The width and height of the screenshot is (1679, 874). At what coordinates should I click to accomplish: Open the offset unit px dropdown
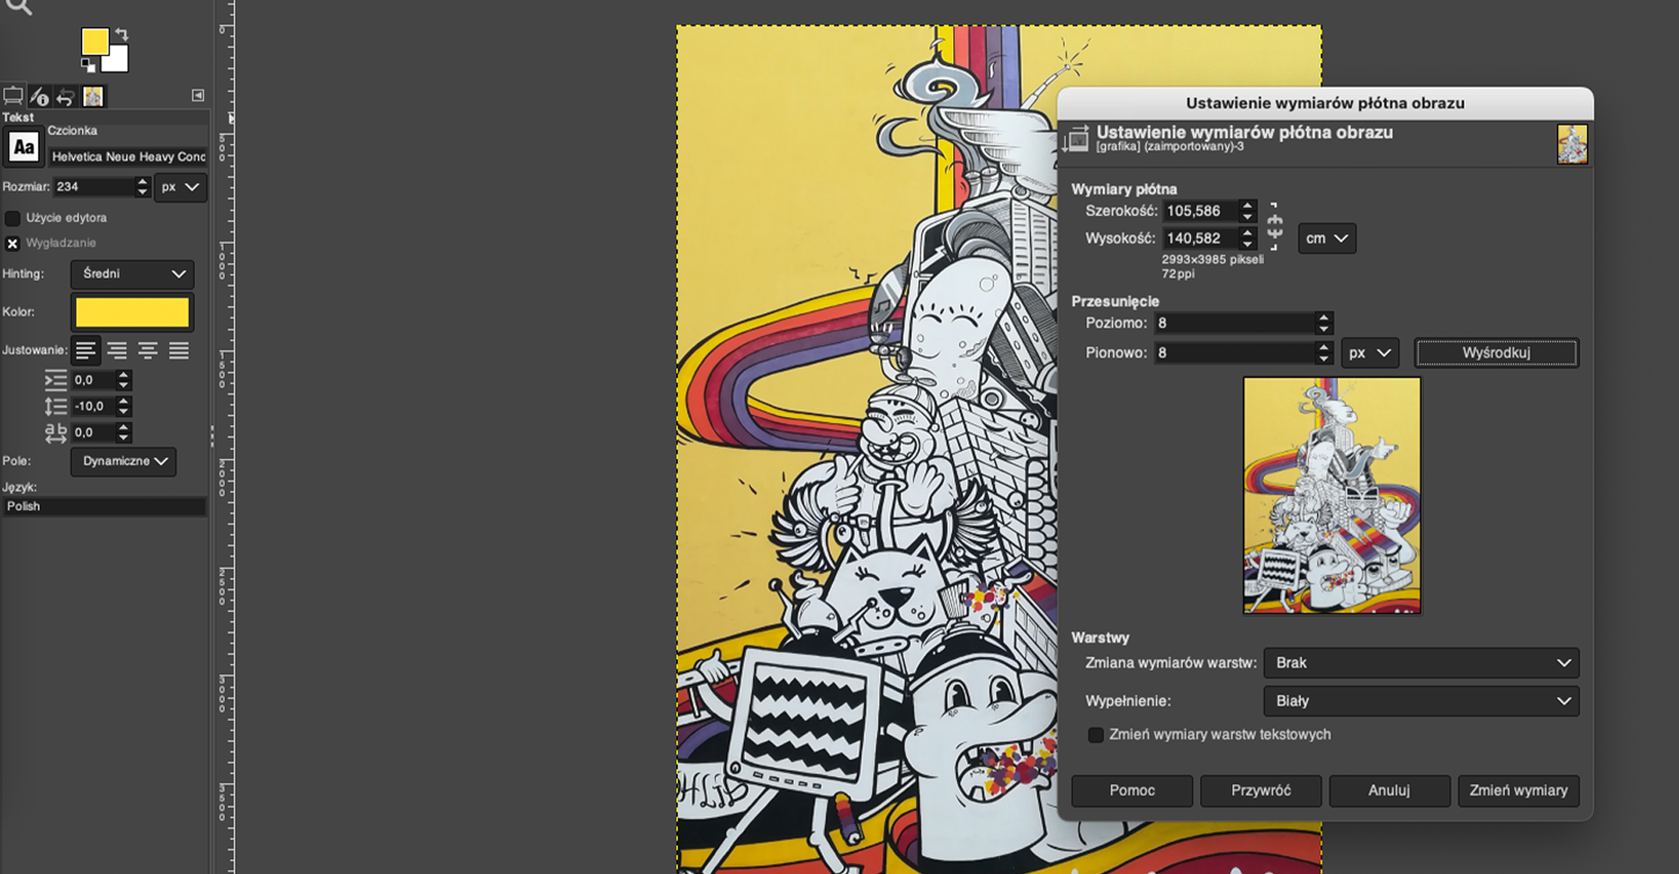pos(1369,353)
